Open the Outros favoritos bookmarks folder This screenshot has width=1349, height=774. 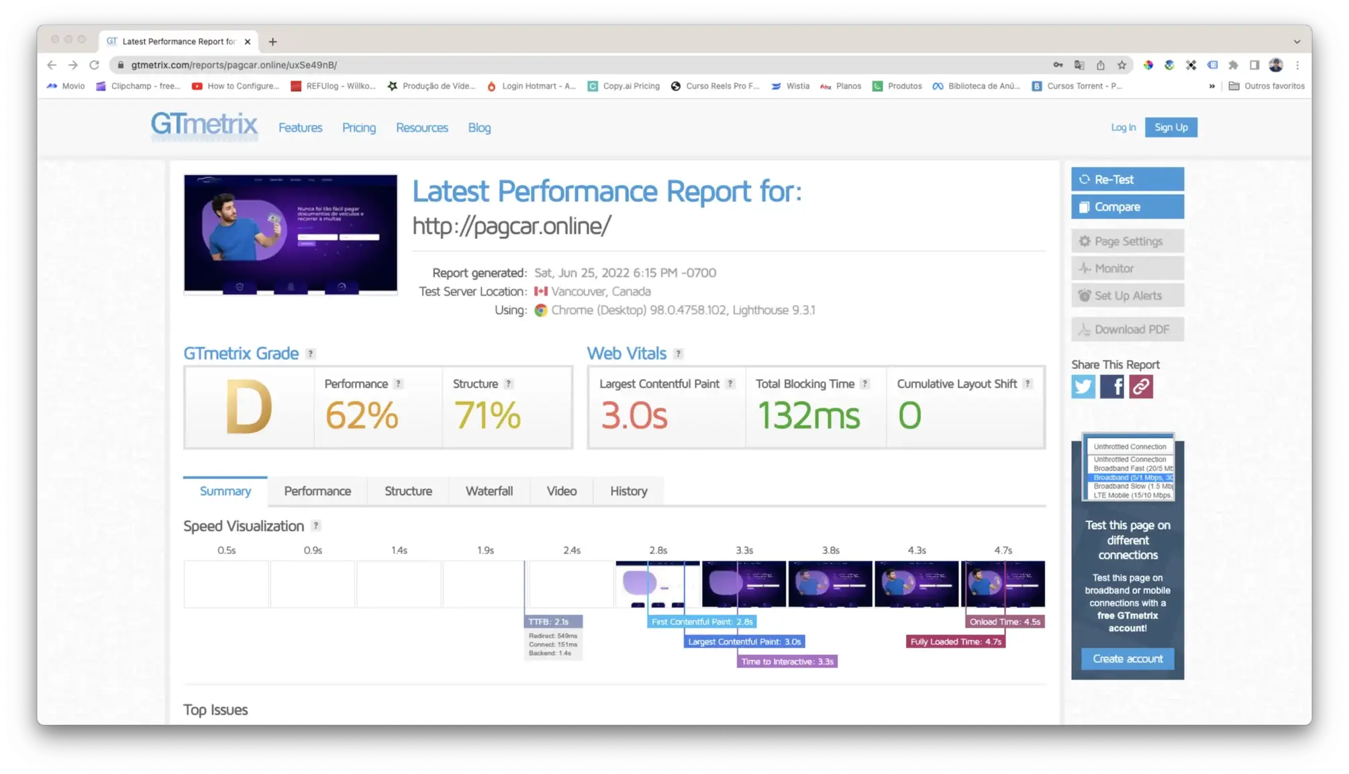[x=1266, y=86]
